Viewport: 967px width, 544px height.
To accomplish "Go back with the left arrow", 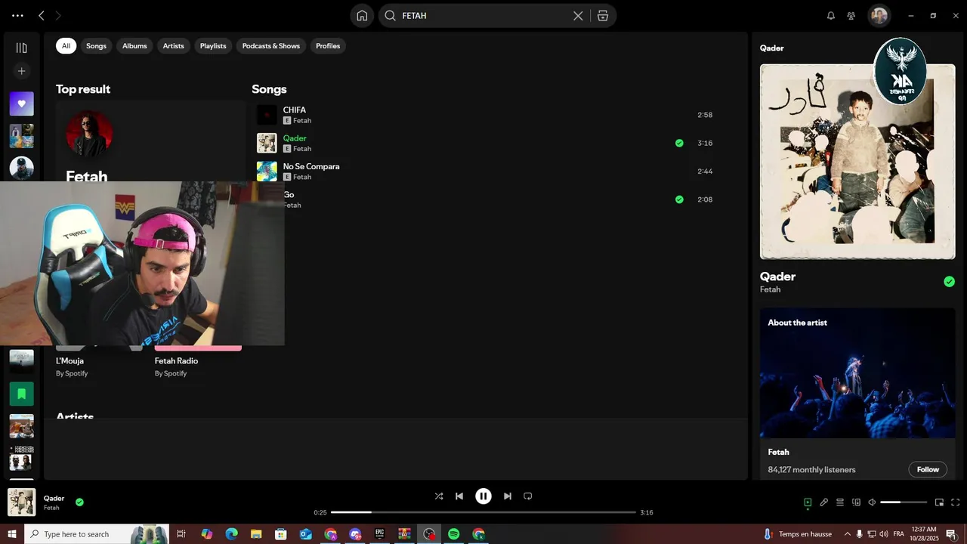I will click(x=42, y=15).
